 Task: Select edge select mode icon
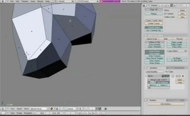pos(94,109)
